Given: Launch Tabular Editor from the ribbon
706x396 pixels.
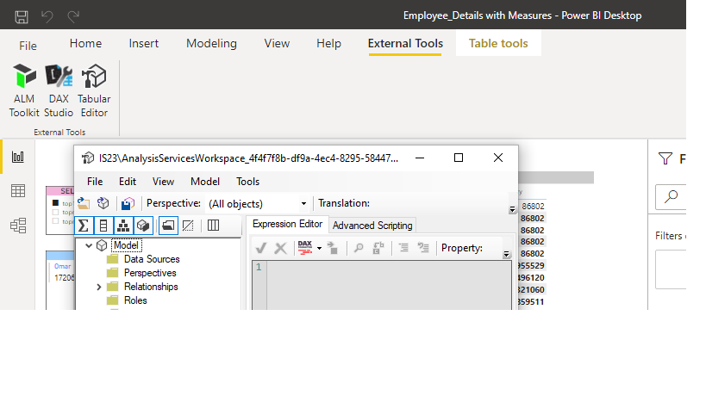Looking at the screenshot, I should [94, 90].
